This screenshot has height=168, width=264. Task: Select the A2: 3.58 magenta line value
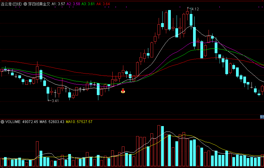[73, 4]
